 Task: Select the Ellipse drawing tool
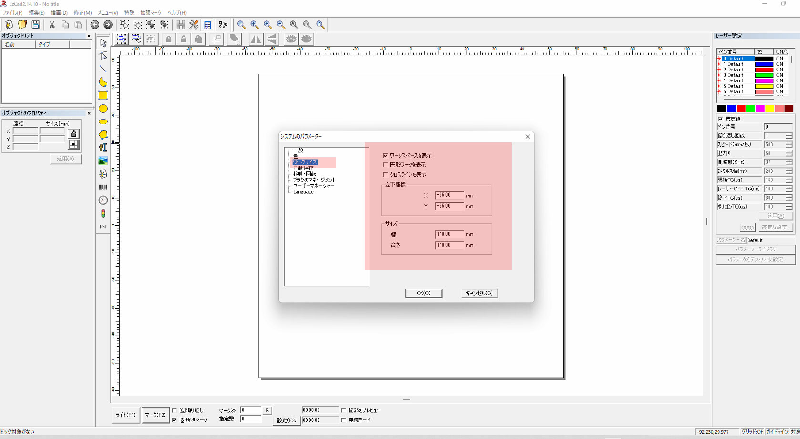[103, 122]
